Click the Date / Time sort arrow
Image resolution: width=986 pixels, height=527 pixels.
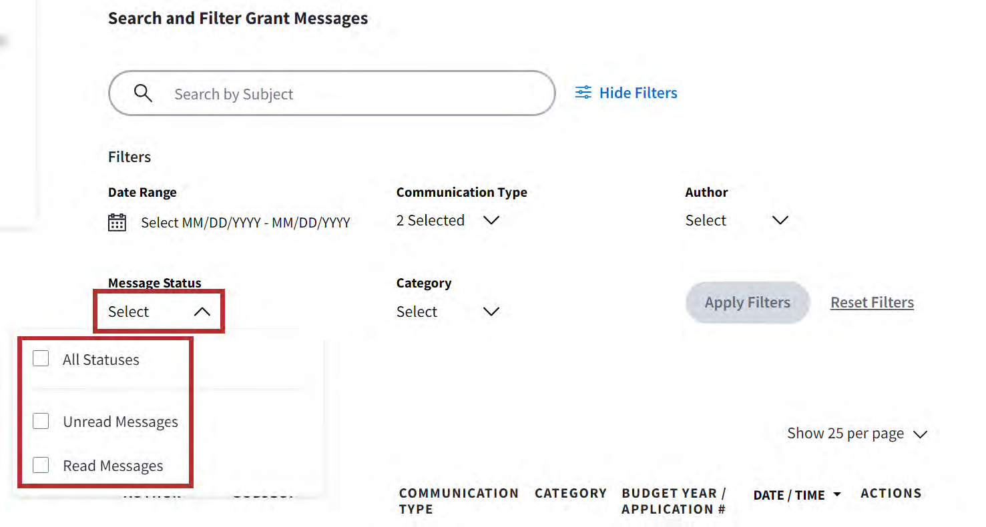point(837,494)
